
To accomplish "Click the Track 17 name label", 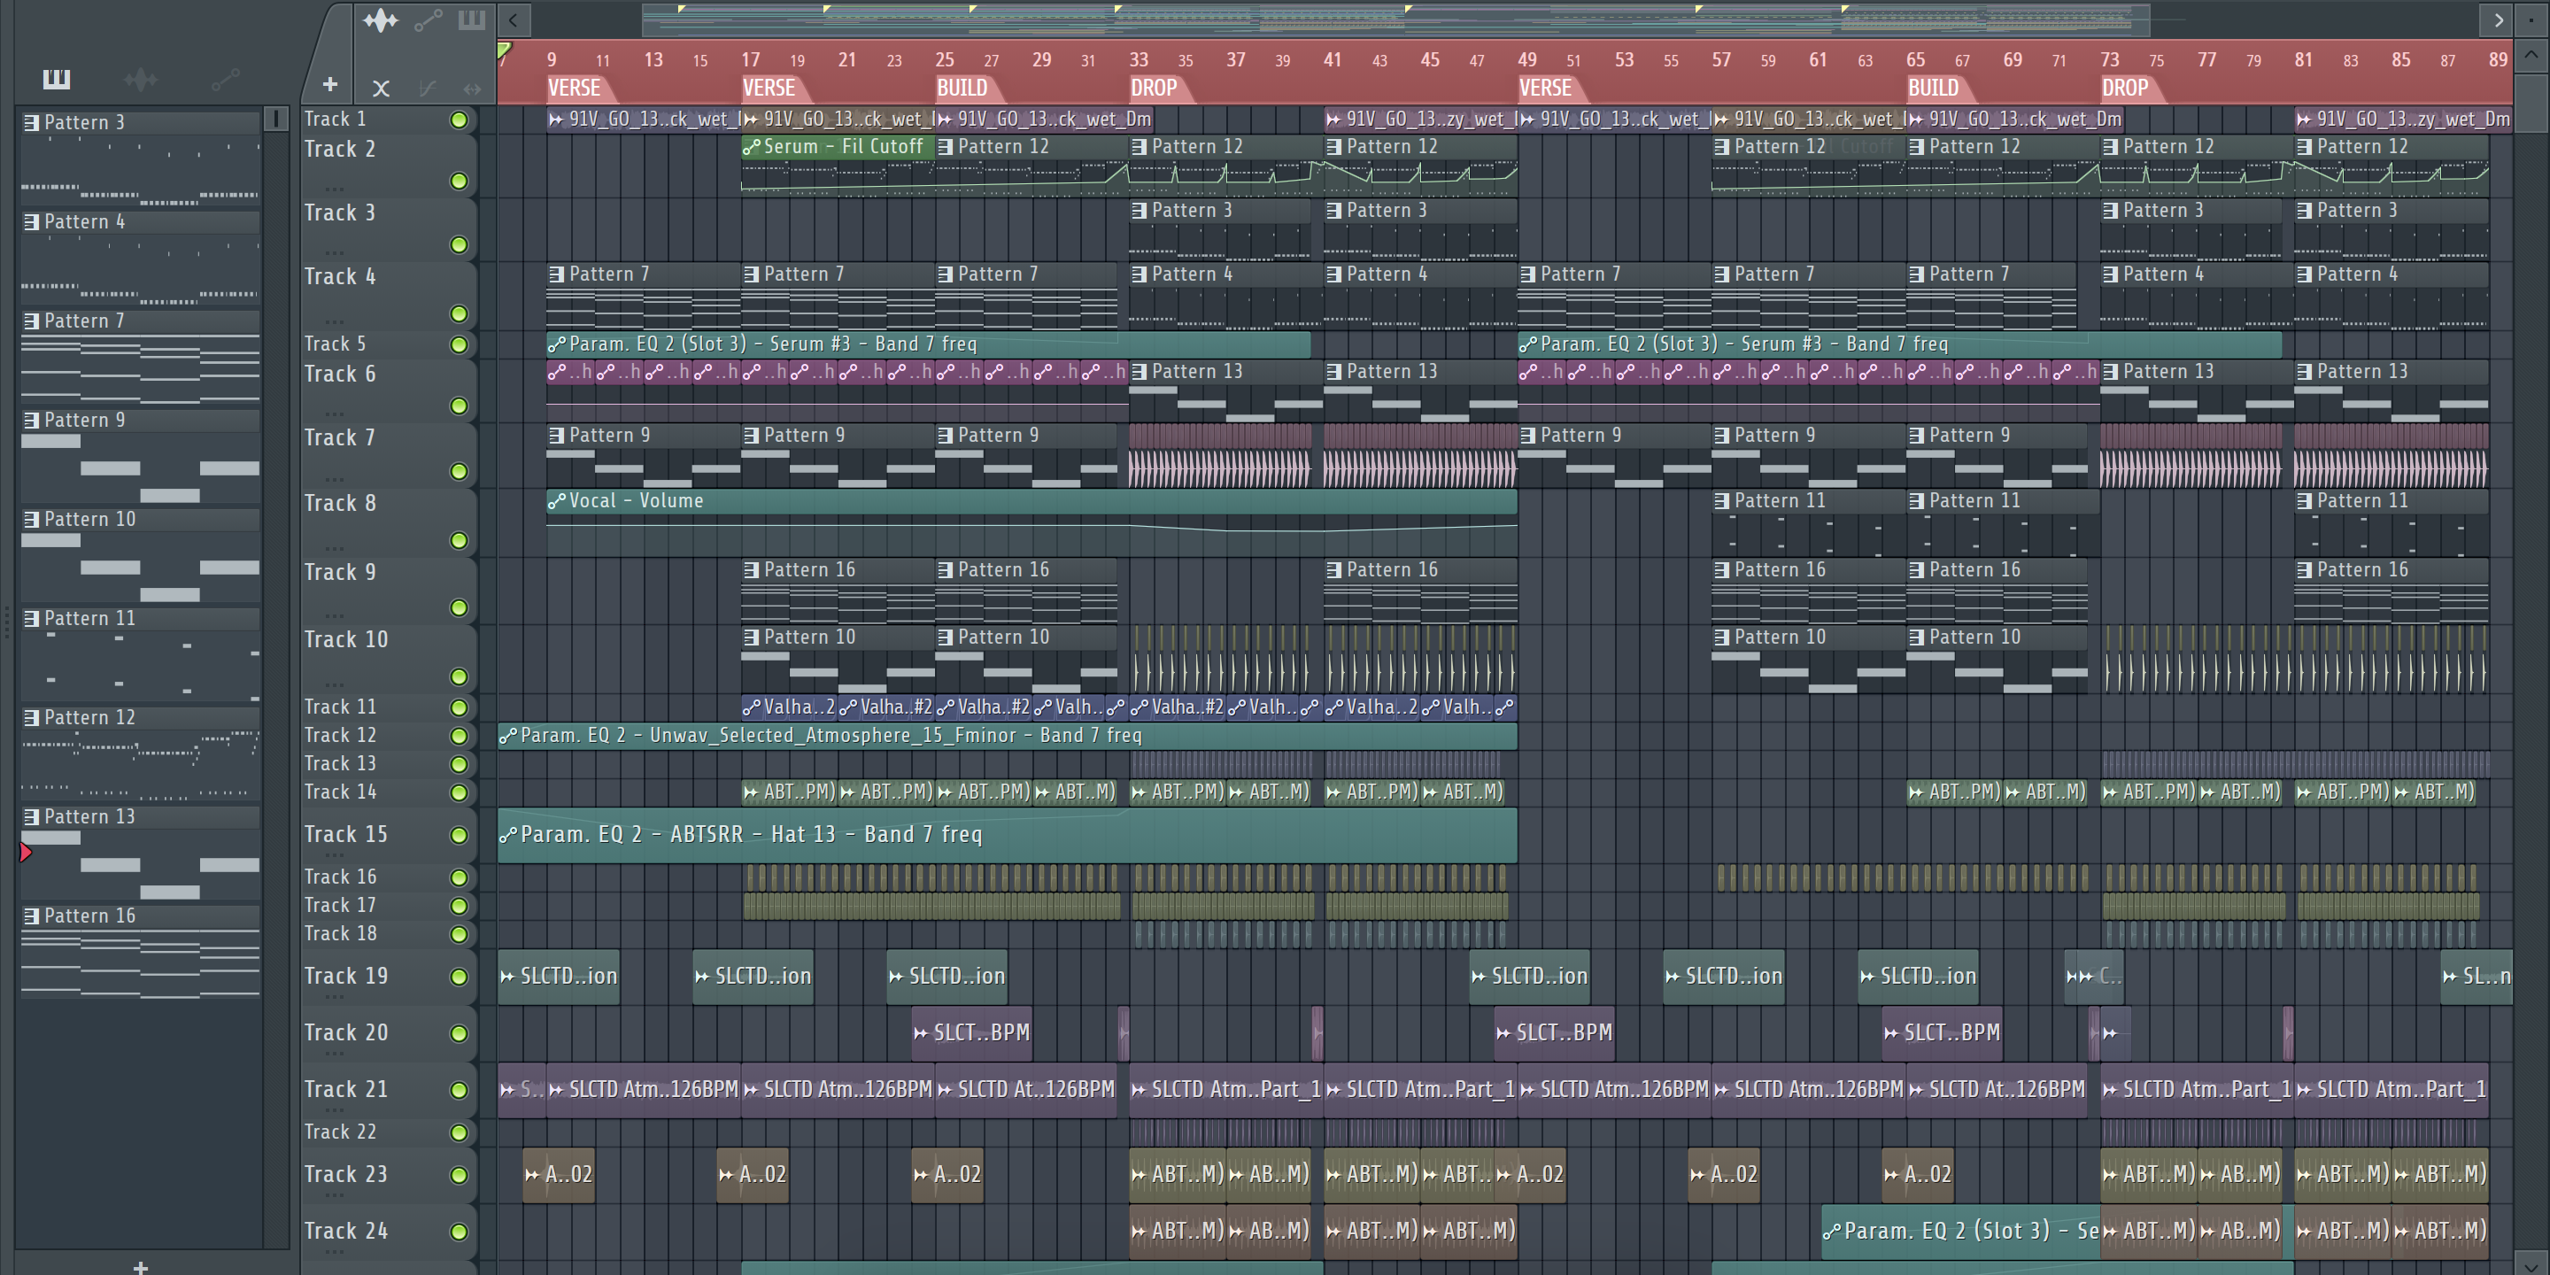I will 339,906.
